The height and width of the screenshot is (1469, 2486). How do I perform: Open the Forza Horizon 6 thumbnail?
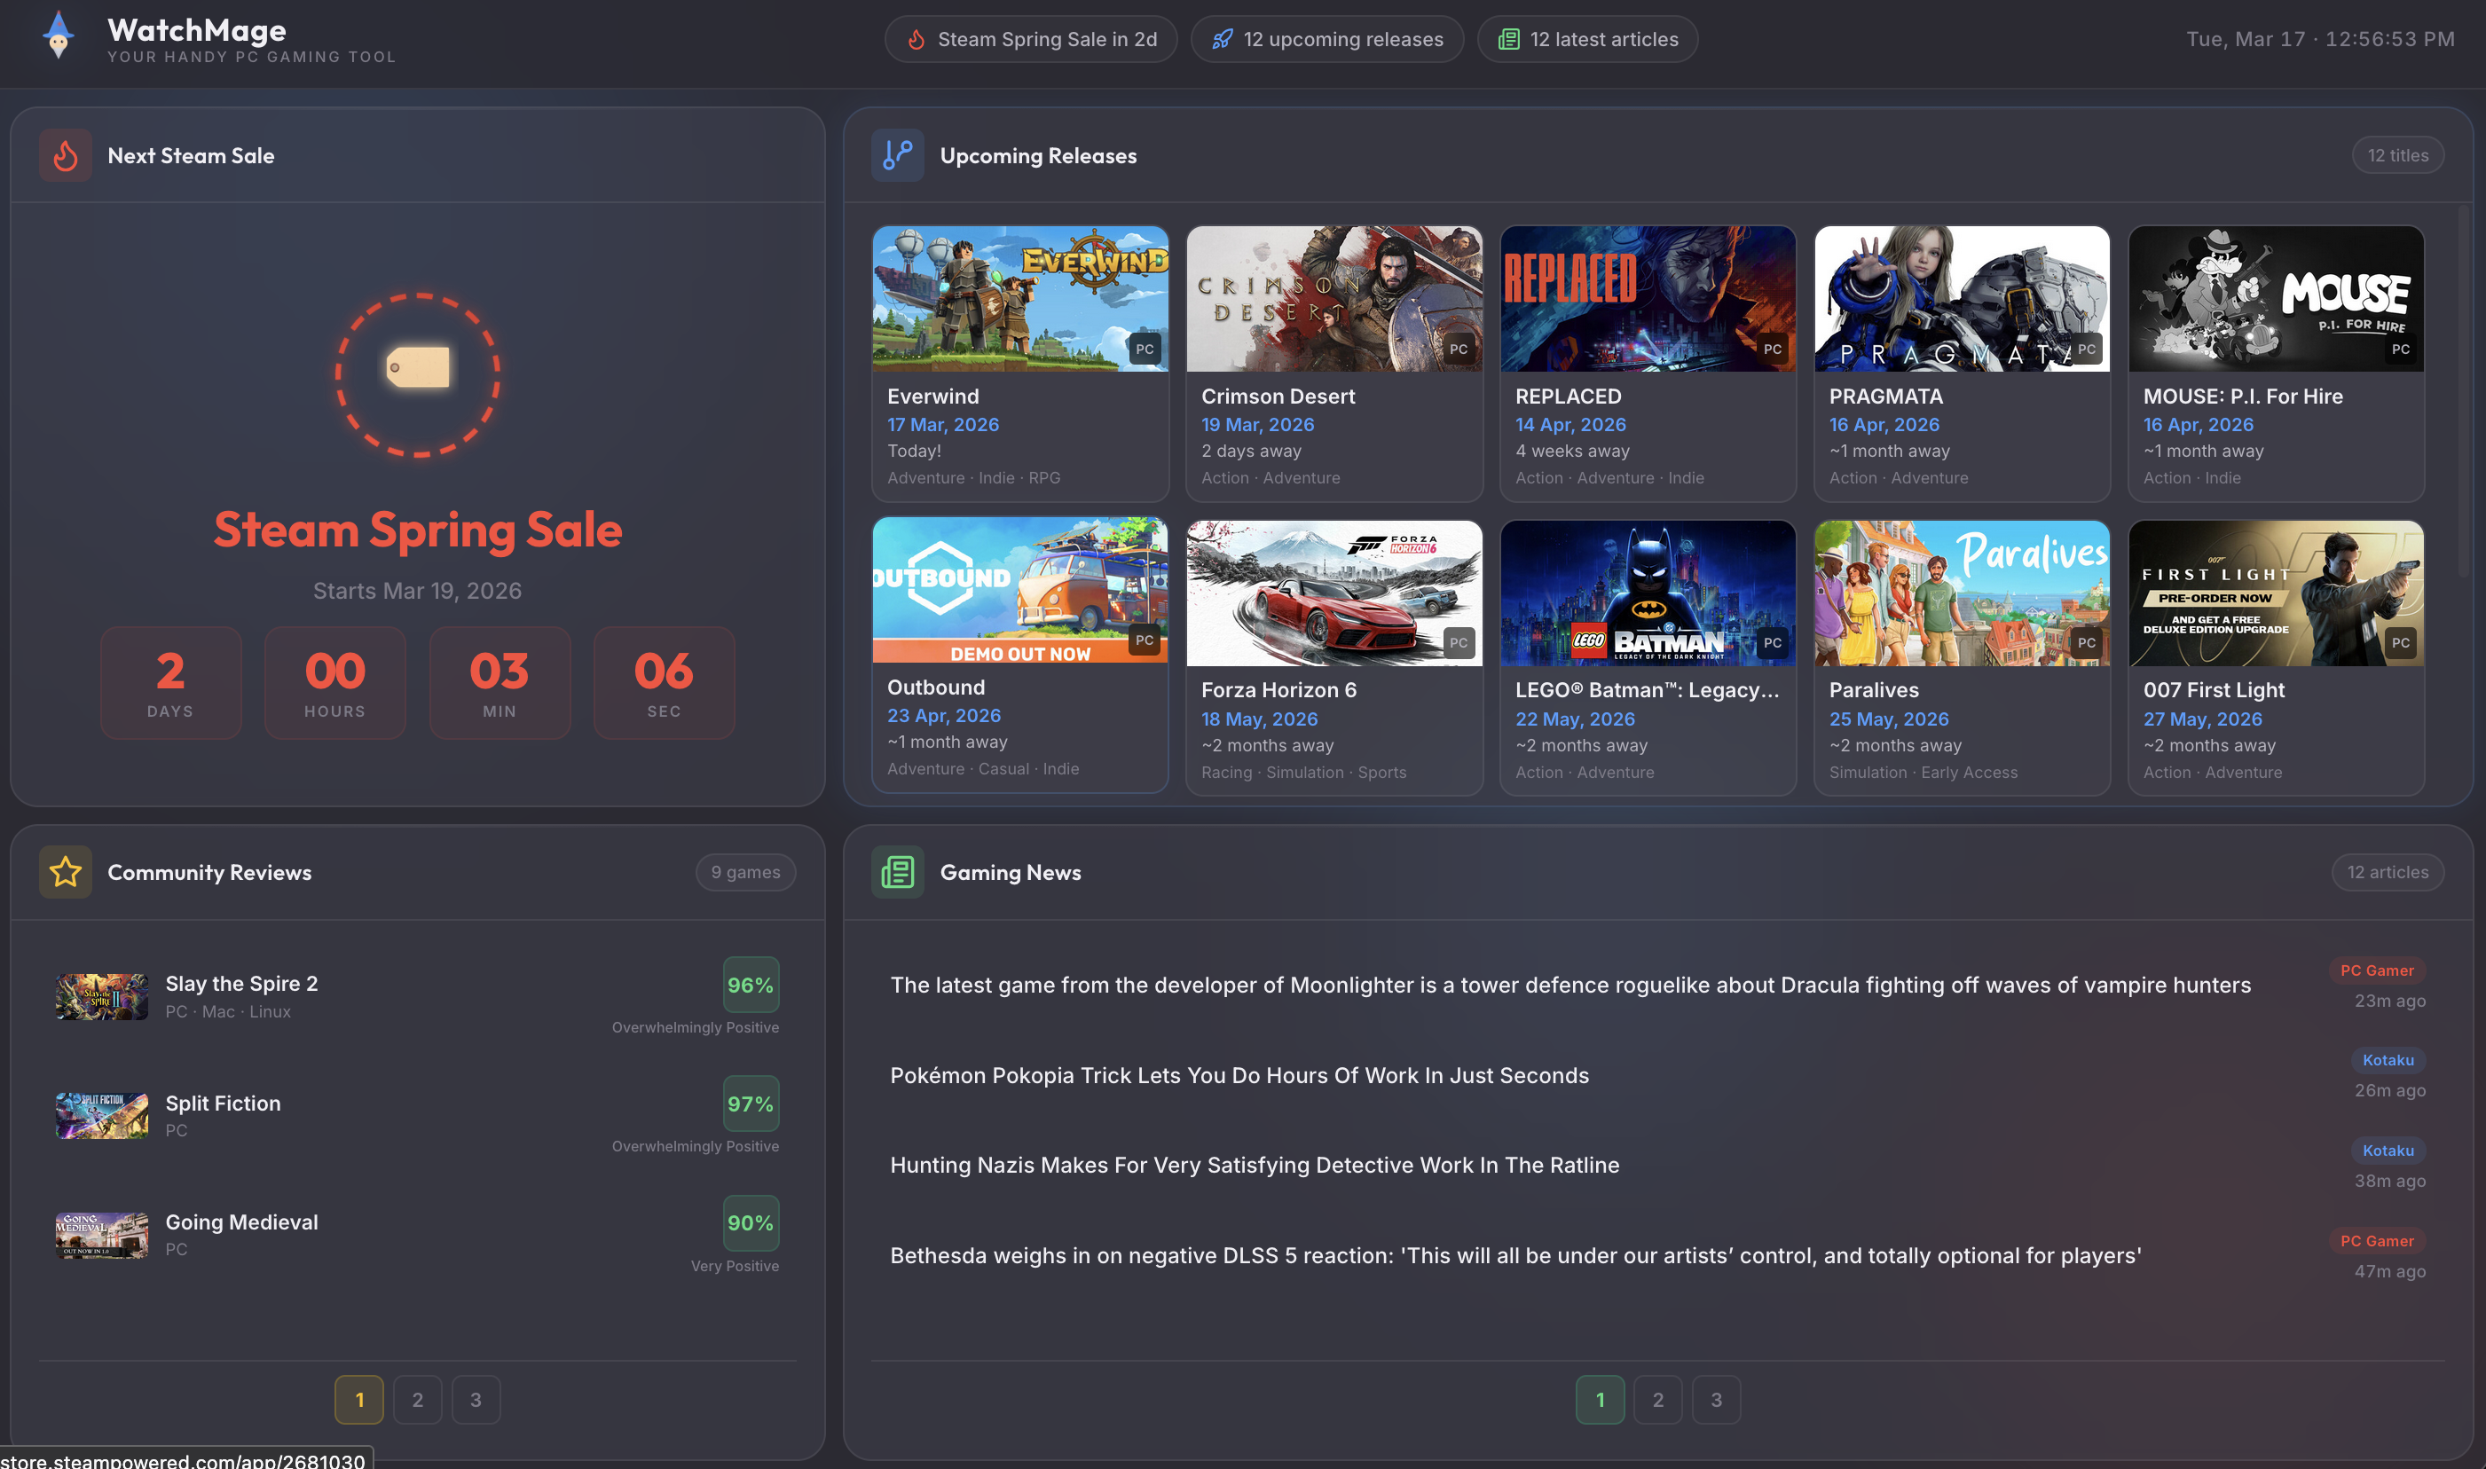1333,591
